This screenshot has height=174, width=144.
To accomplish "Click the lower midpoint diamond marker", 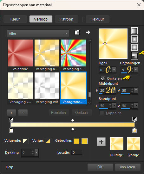I will click(73, 129).
